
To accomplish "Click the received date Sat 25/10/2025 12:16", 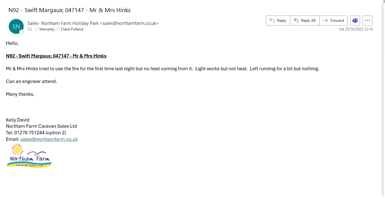I will (x=356, y=29).
